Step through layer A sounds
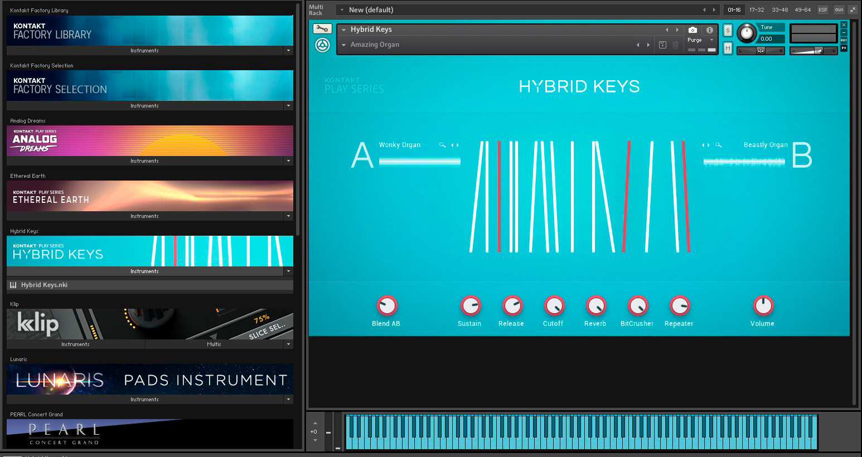 pyautogui.click(x=455, y=145)
